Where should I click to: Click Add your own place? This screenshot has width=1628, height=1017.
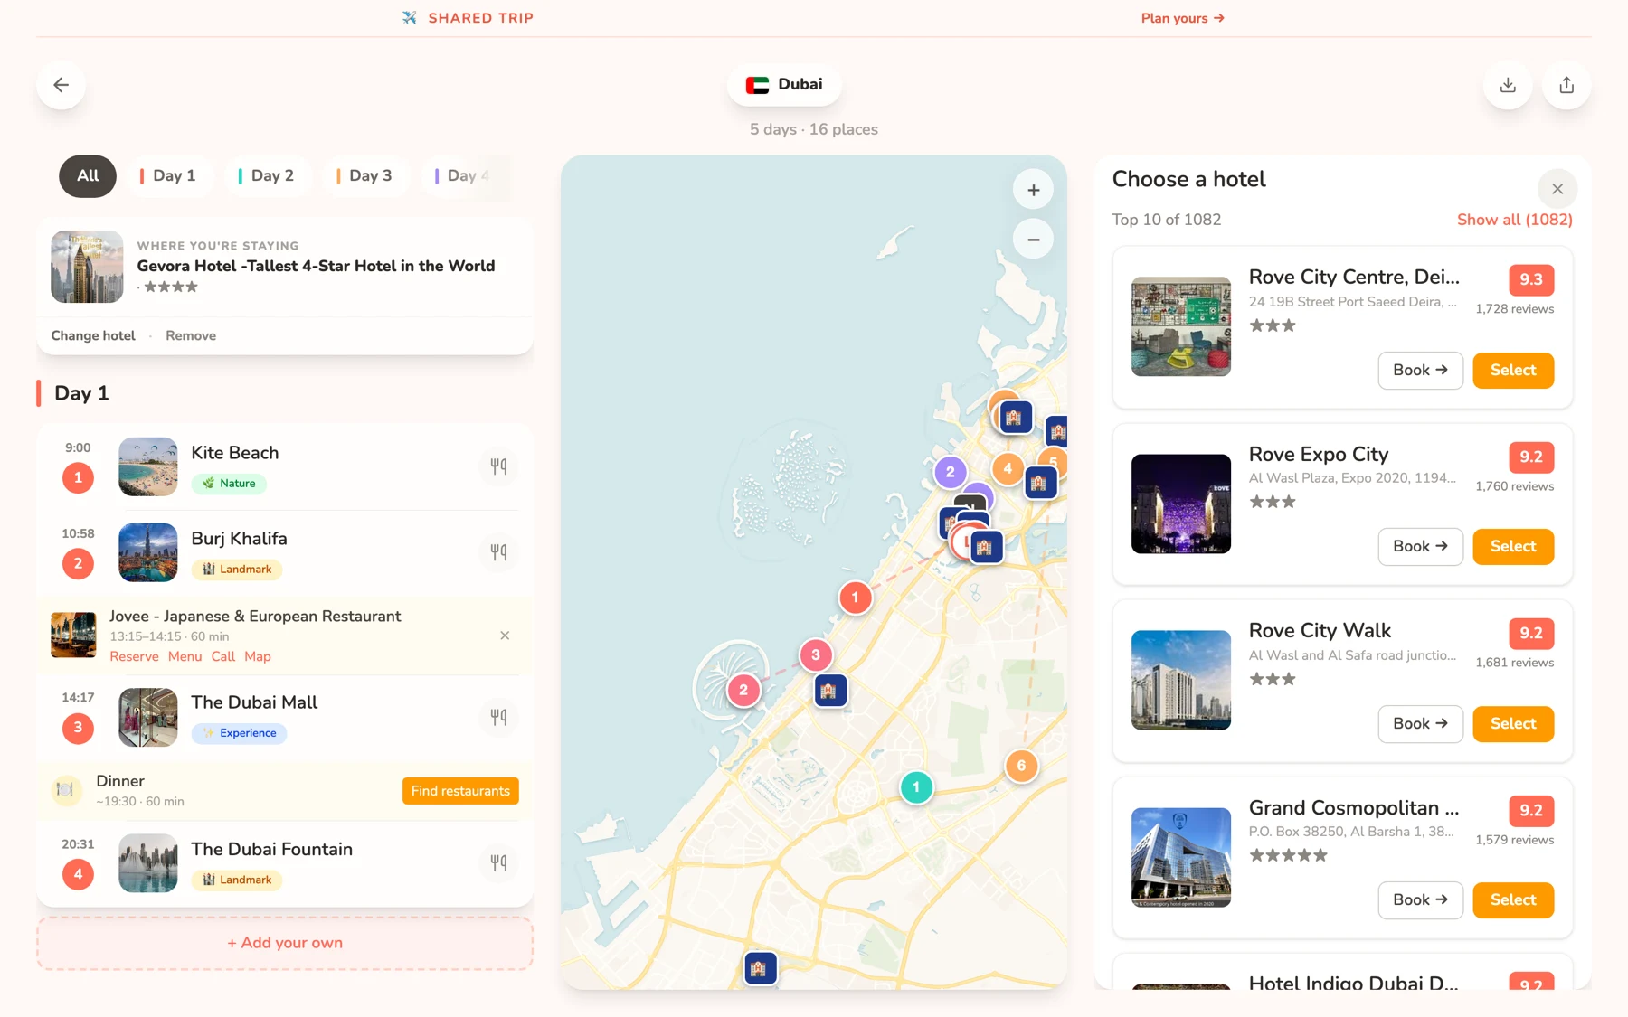pyautogui.click(x=285, y=943)
